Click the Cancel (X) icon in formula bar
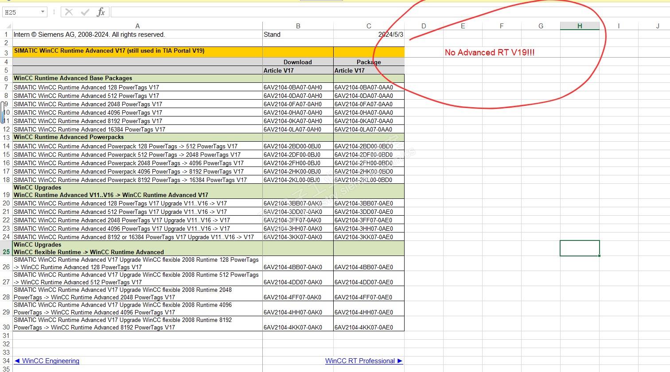The width and height of the screenshot is (670, 372). point(69,12)
